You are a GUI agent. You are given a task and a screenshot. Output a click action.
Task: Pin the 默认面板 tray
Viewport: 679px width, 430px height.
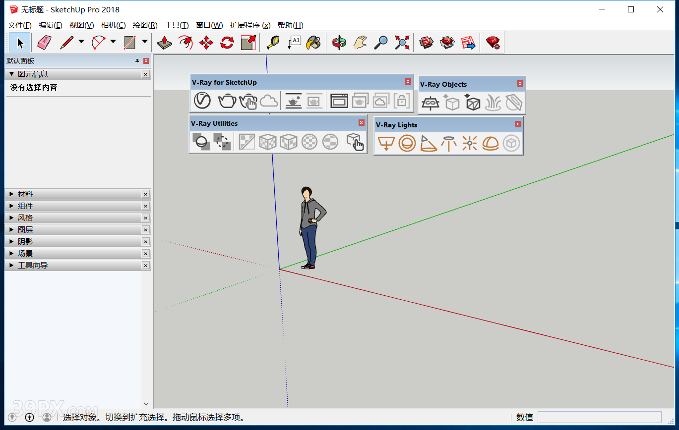[x=137, y=61]
